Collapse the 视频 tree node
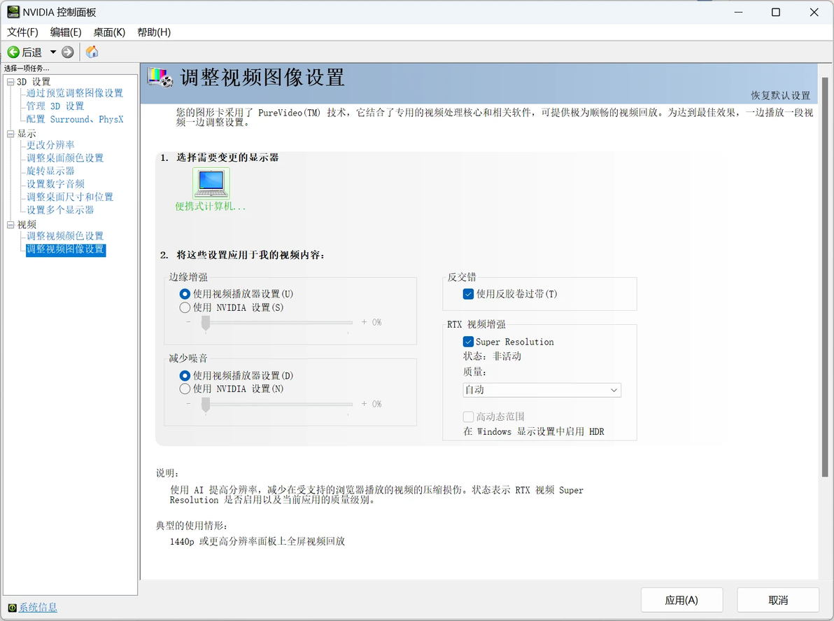The height and width of the screenshot is (621, 834). click(x=10, y=225)
